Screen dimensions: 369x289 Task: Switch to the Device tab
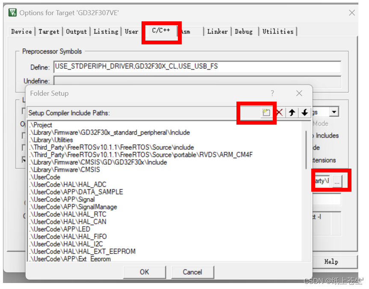[x=21, y=31]
